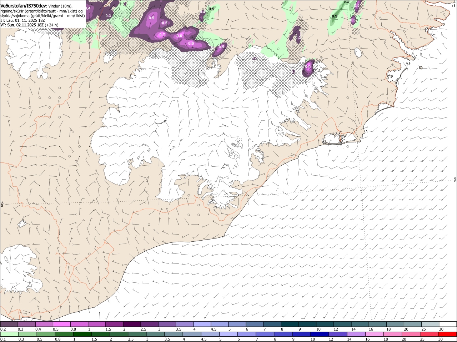Click the 'Vindur (10m)' label in the header
This screenshot has height=342, width=457.
60,6
